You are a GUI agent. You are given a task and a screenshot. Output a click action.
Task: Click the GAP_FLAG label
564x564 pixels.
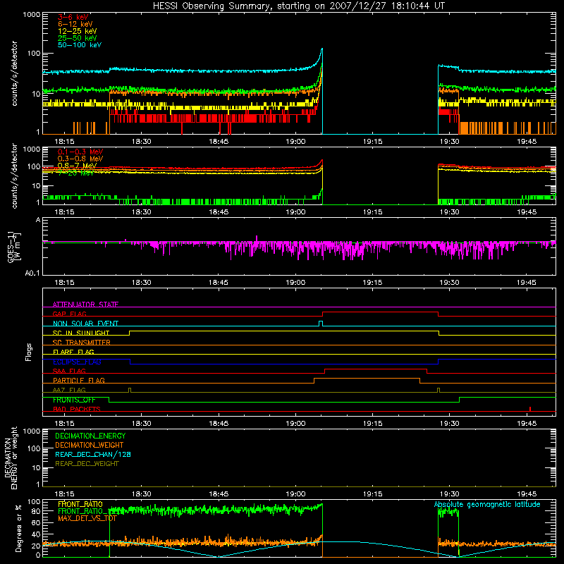pyautogui.click(x=69, y=314)
